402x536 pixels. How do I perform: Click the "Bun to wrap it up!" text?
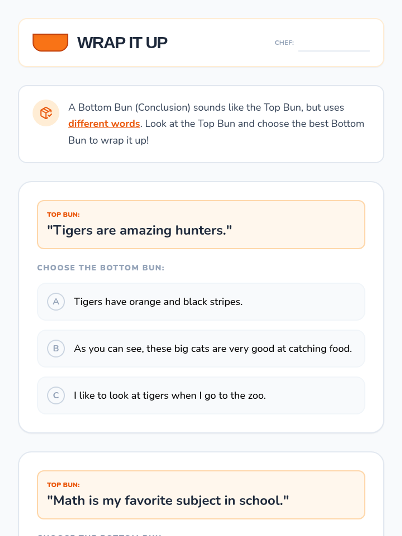109,140
